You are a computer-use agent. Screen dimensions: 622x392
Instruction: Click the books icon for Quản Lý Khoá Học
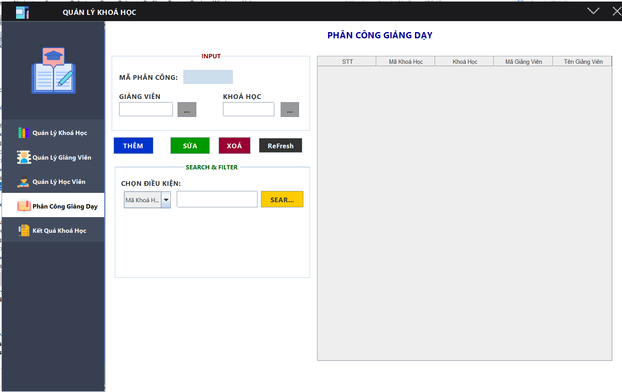[x=24, y=133]
